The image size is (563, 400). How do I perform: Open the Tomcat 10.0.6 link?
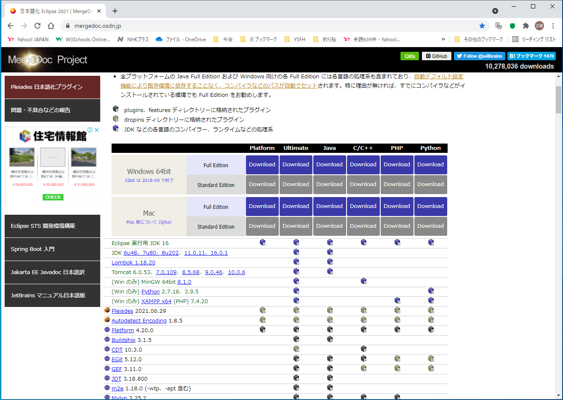click(237, 272)
